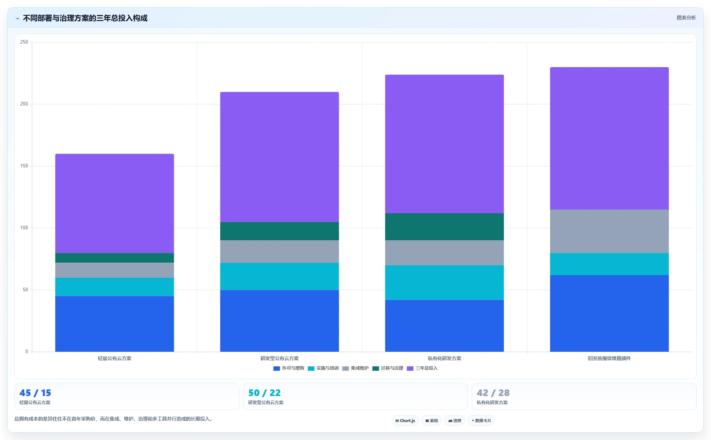The height and width of the screenshot is (440, 711).
Task: Click the footer note starting with 总拥有成本的差异
Action: (x=114, y=419)
